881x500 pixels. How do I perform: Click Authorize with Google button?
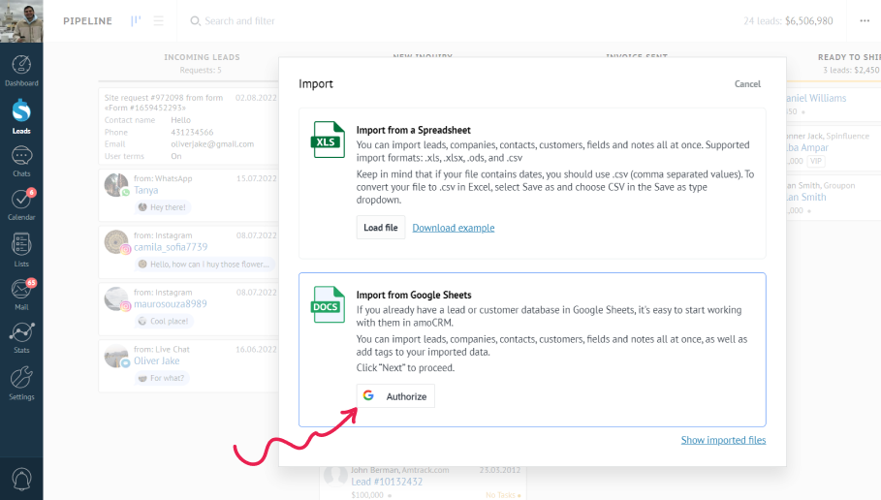point(395,396)
